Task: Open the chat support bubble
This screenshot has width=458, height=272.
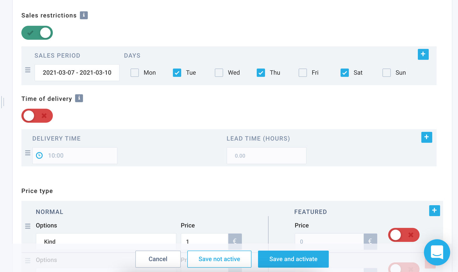Action: click(437, 252)
